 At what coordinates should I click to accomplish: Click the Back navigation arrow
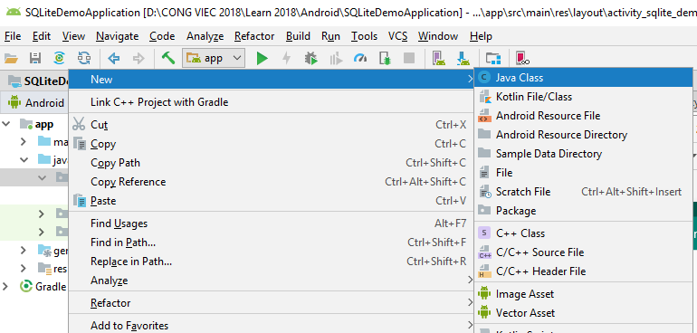pyautogui.click(x=114, y=58)
